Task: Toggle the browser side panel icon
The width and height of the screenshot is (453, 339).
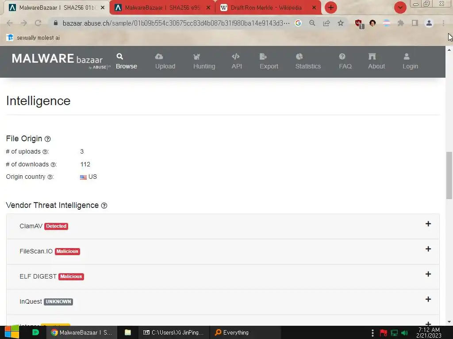Action: 415,23
